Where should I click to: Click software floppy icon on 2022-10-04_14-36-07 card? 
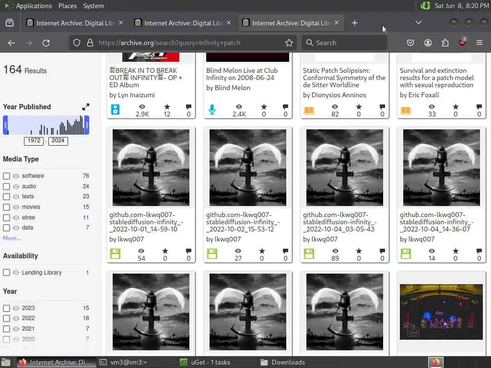tap(406, 254)
